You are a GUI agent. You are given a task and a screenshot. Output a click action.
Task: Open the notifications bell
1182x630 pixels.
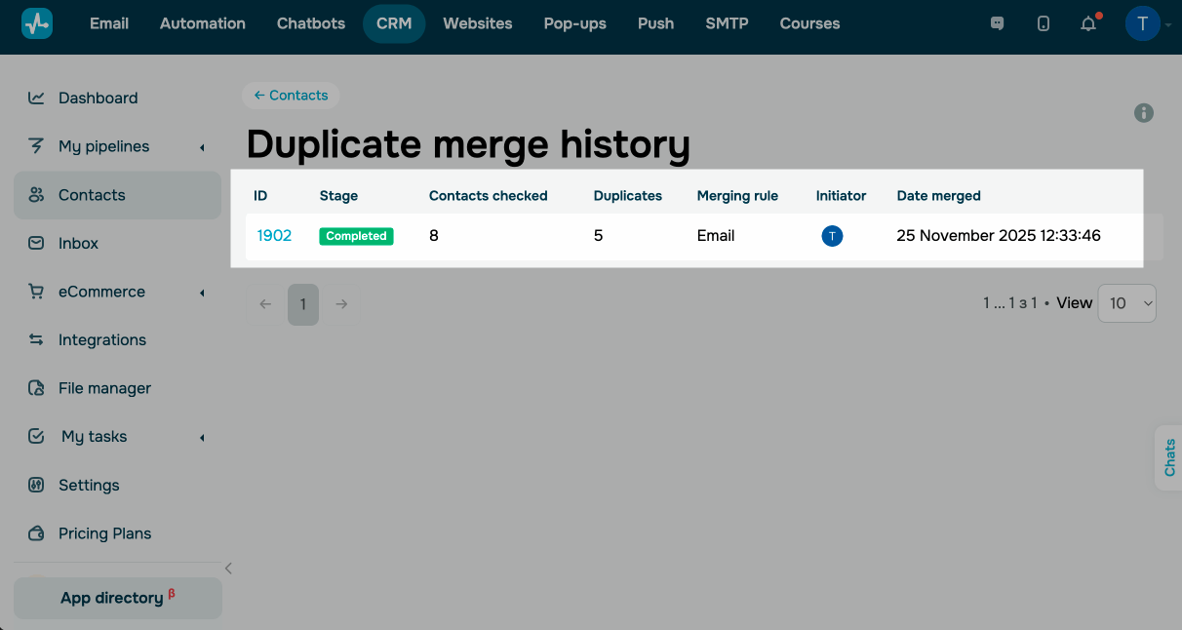coord(1088,23)
